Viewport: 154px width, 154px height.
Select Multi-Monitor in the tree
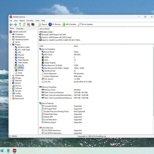(22, 60)
